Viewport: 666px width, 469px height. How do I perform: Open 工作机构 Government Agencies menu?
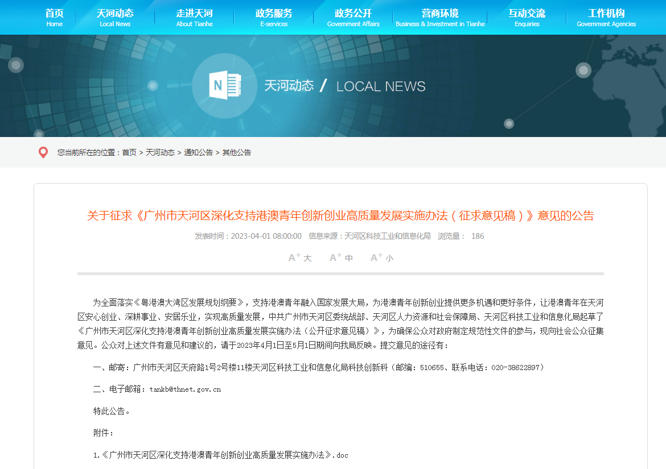point(606,18)
